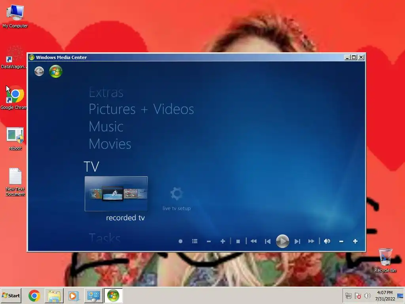
Task: Skip to next track button
Action: tap(297, 241)
